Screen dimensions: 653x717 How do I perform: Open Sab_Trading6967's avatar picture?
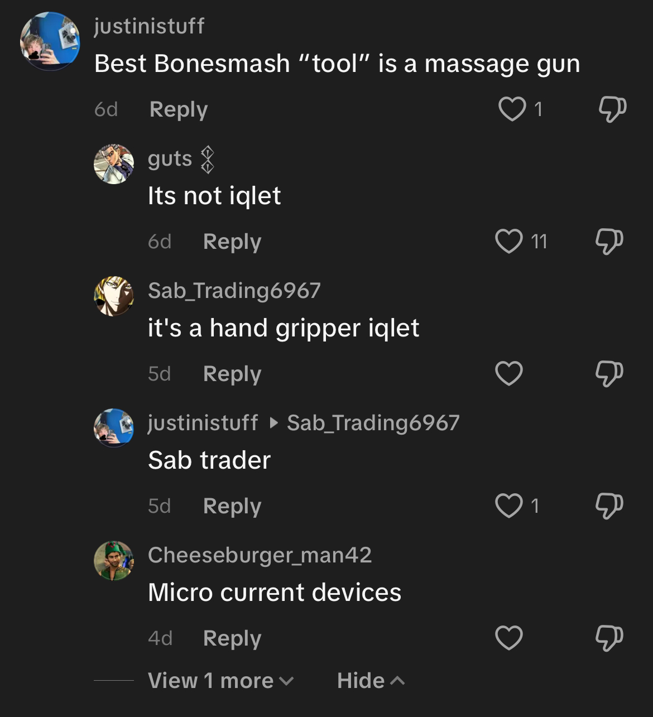(114, 296)
